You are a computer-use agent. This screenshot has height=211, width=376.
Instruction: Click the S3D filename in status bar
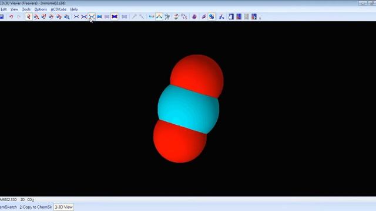coord(8,199)
